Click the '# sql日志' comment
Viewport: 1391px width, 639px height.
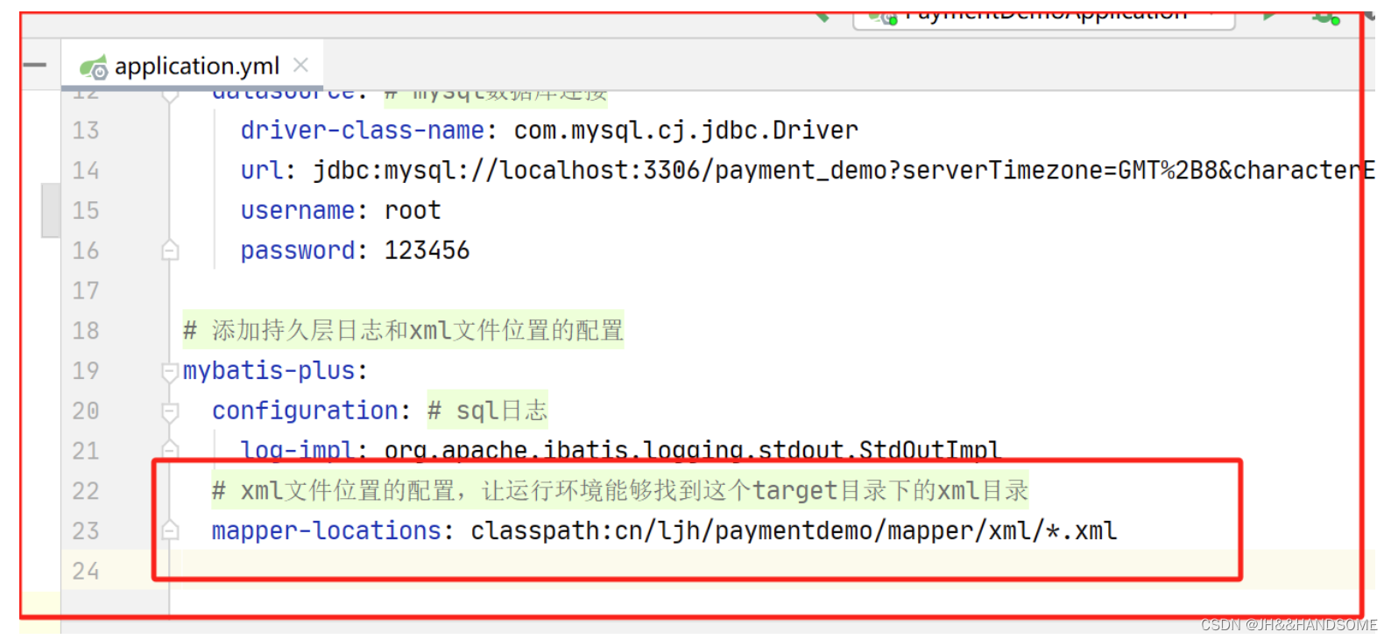click(487, 411)
